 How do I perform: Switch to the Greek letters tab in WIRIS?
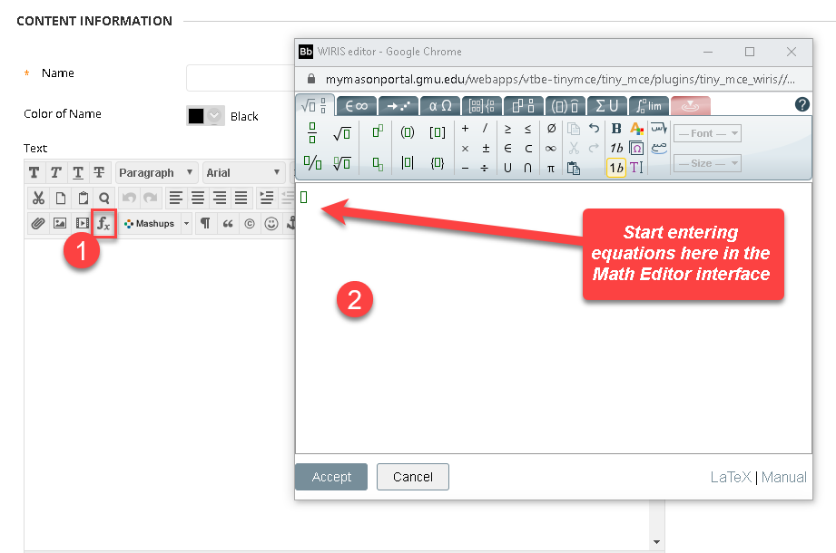coord(439,104)
